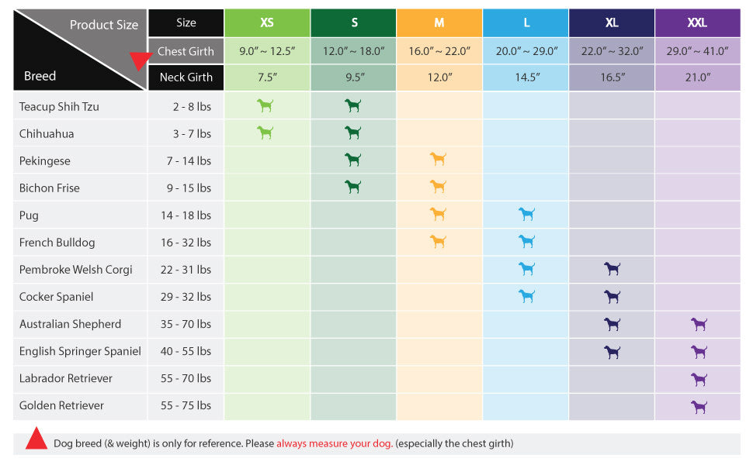The image size is (753, 465).
Task: Select the XL dog icon for Cocker Spaniel
Action: click(612, 296)
